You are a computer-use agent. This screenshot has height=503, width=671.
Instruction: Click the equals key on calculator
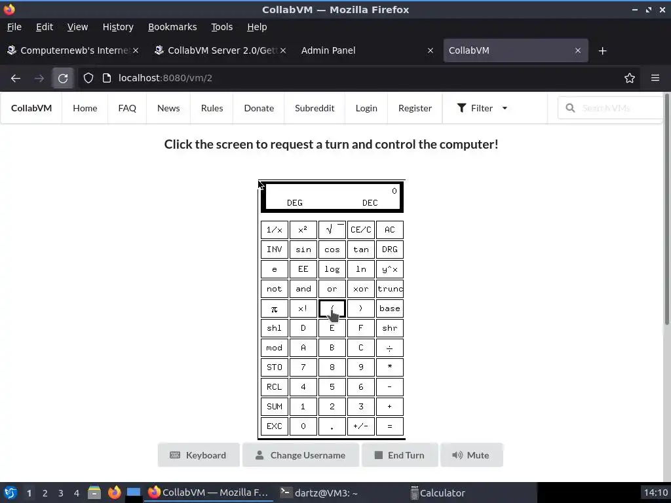click(389, 426)
